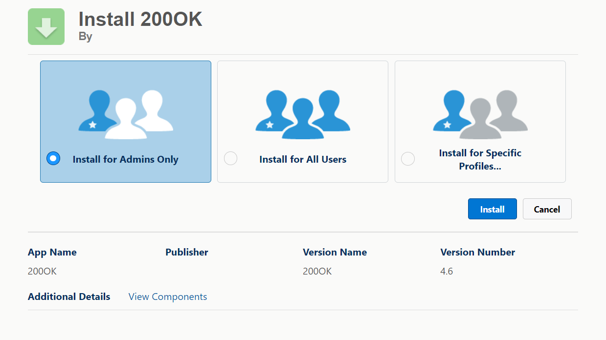Cancel the package installation
Image resolution: width=606 pixels, height=340 pixels.
click(x=547, y=209)
